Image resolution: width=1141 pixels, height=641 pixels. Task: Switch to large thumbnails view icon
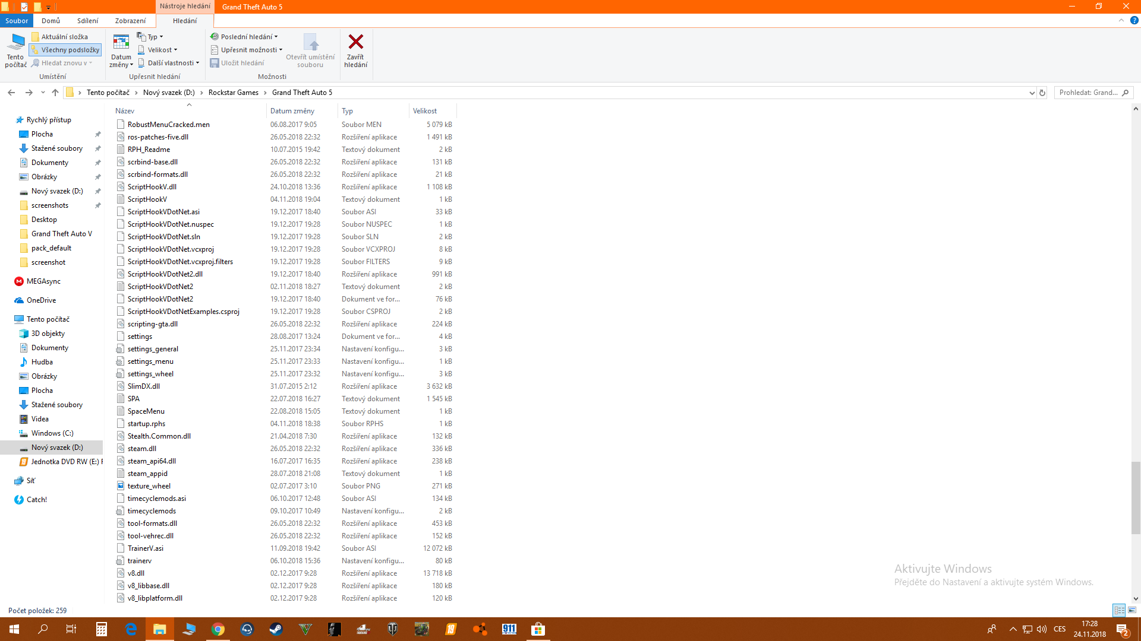1132,610
